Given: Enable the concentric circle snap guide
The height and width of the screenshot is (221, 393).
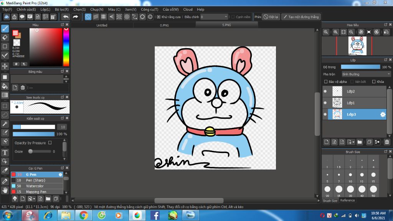Looking at the screenshot, I should coord(127,17).
